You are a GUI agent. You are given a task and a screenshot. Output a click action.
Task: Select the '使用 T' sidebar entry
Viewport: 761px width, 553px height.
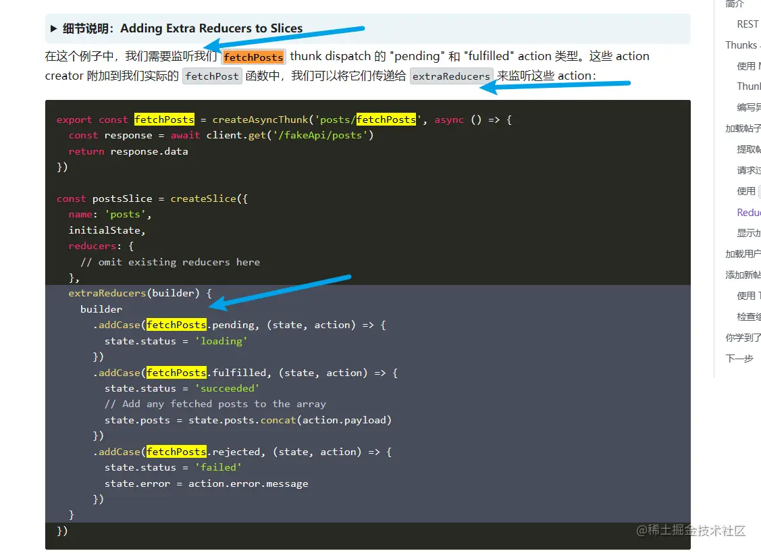click(748, 296)
